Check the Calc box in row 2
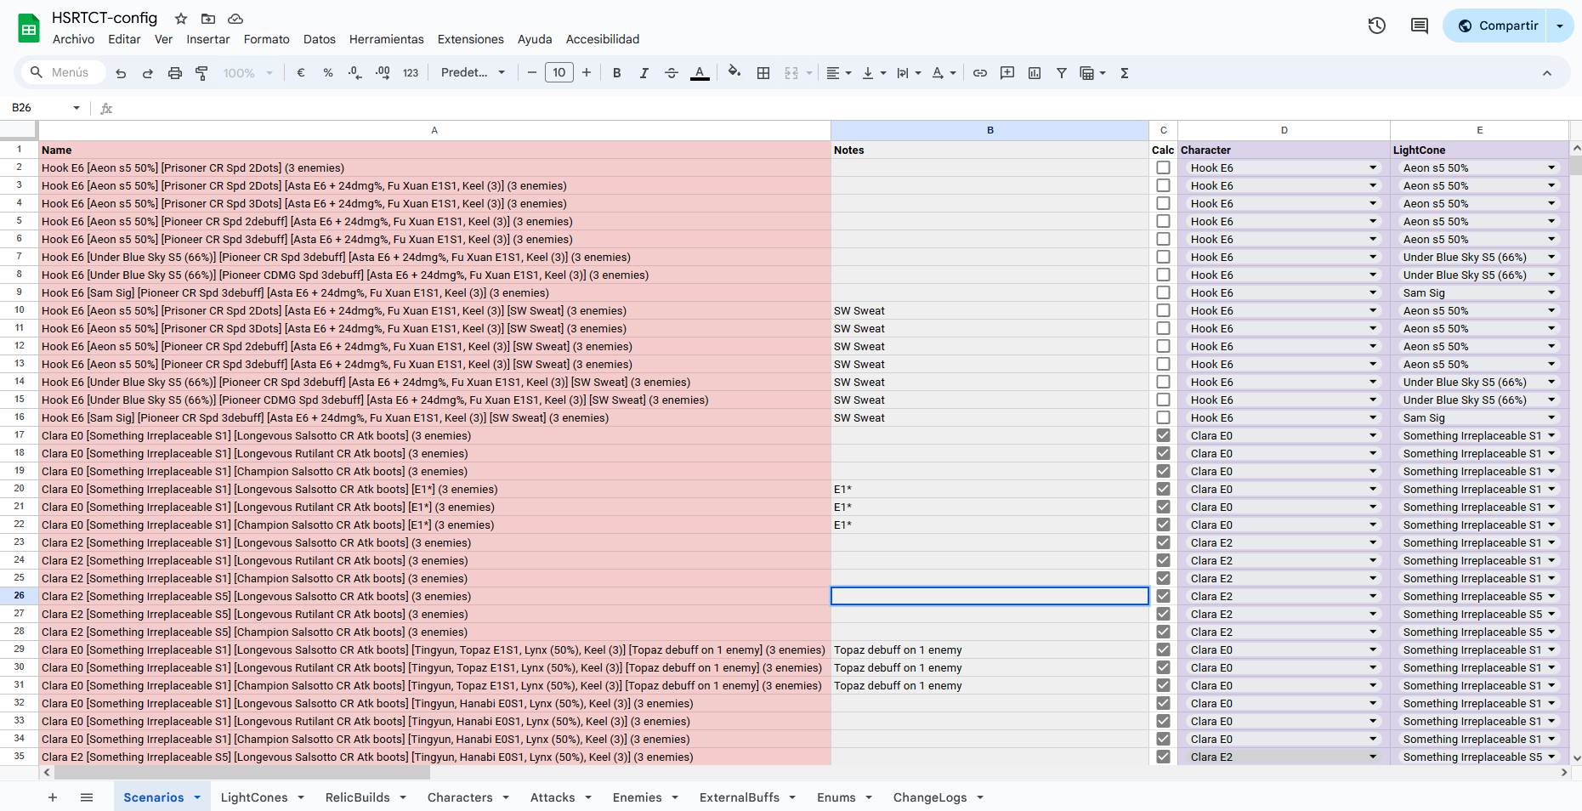The image size is (1582, 811). point(1163,168)
